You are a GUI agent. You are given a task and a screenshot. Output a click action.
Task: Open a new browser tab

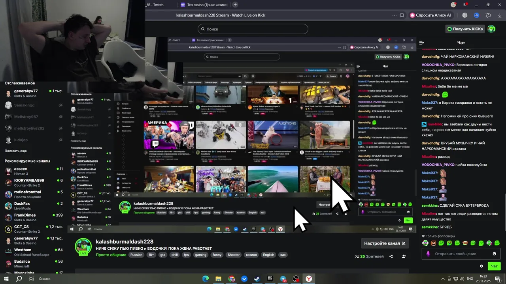click(235, 5)
